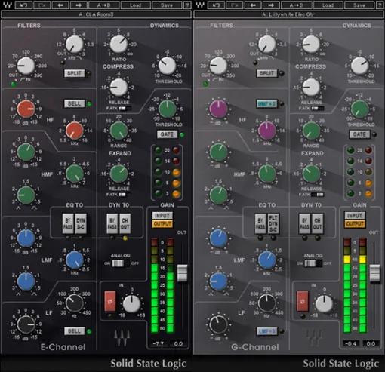Click Undo arrow in E-Channel toolbar
This screenshot has width=385, height=372.
23,5
